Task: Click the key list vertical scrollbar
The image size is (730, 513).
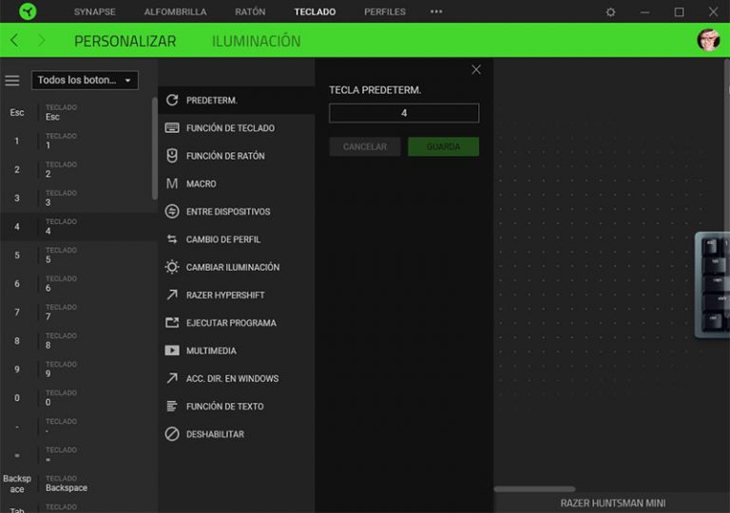Action: [x=155, y=148]
